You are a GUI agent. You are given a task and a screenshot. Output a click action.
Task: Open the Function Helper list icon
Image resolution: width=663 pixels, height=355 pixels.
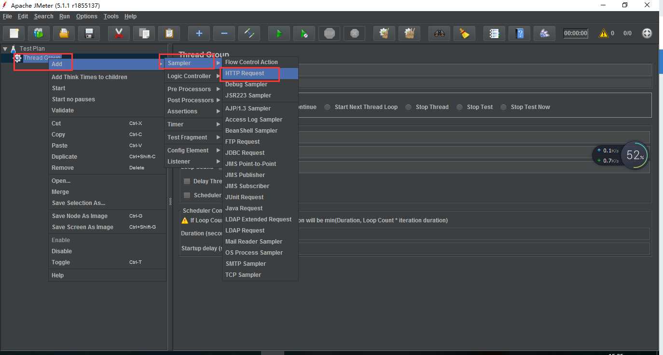494,33
